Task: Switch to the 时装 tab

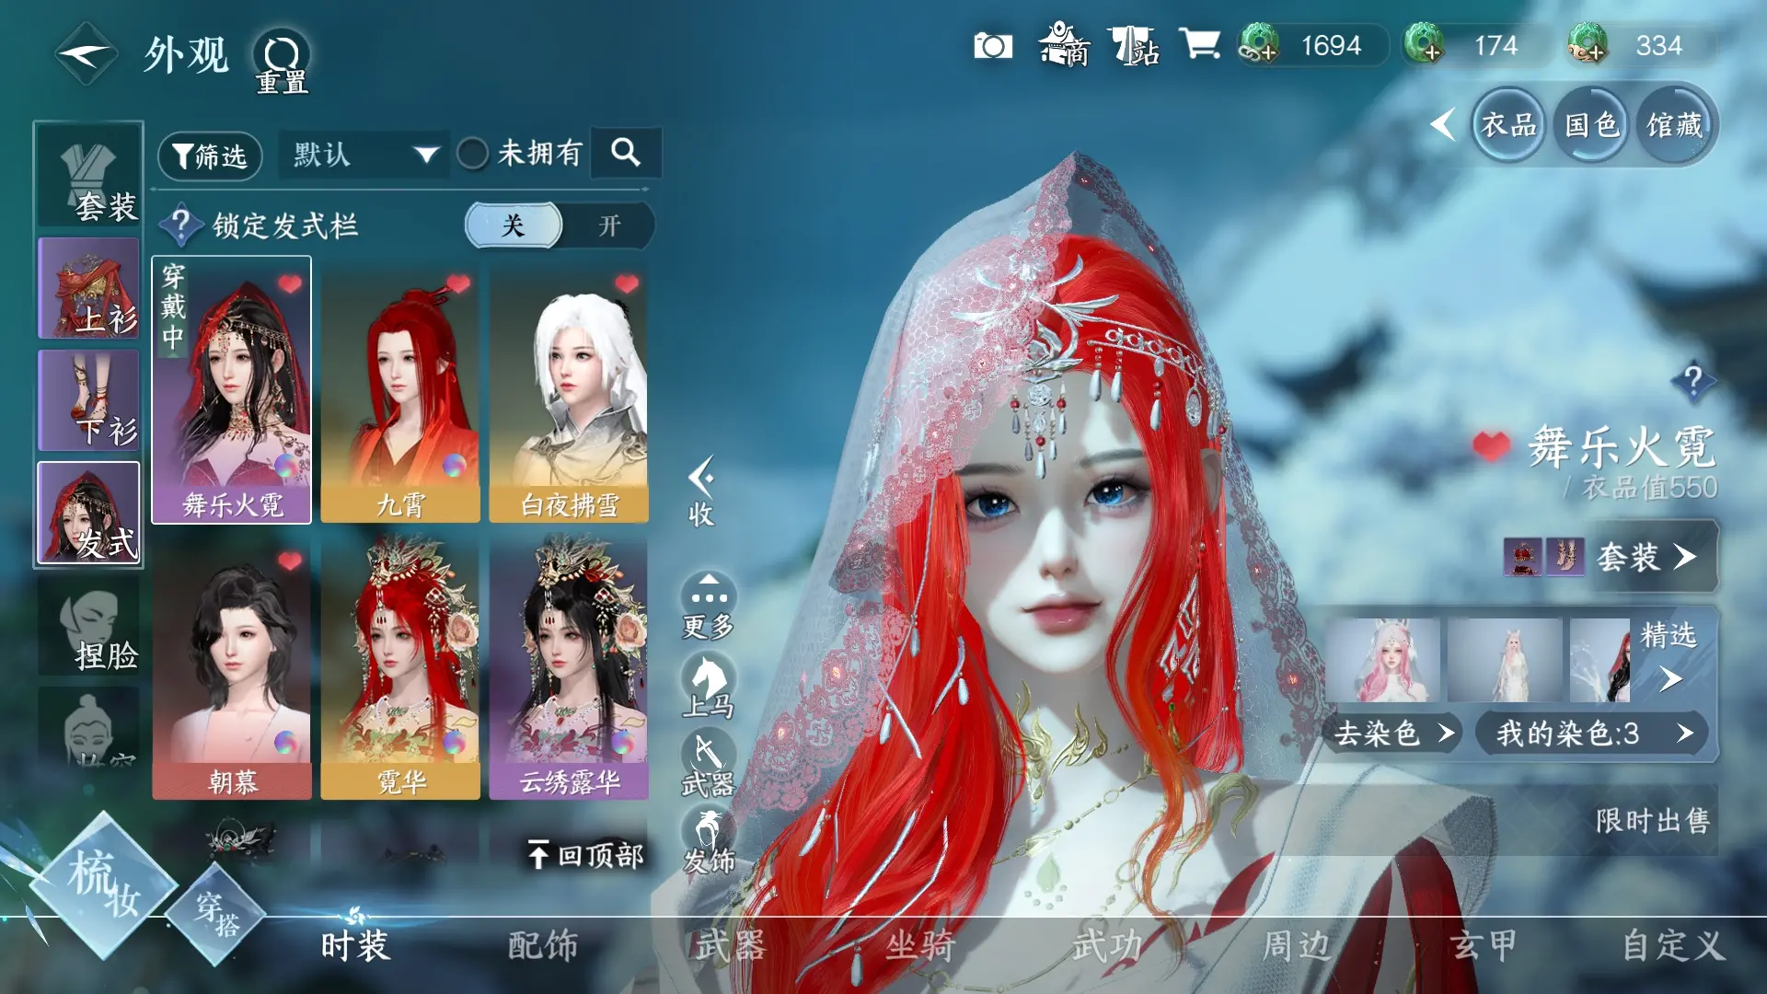Action: (355, 945)
